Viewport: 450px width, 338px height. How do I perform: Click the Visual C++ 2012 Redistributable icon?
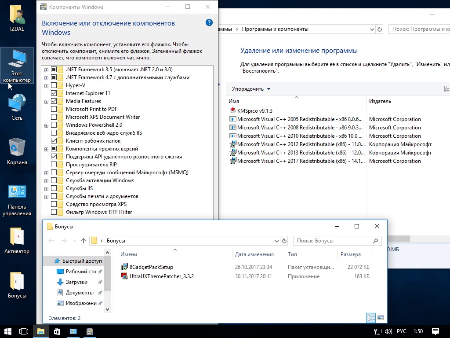click(x=233, y=144)
